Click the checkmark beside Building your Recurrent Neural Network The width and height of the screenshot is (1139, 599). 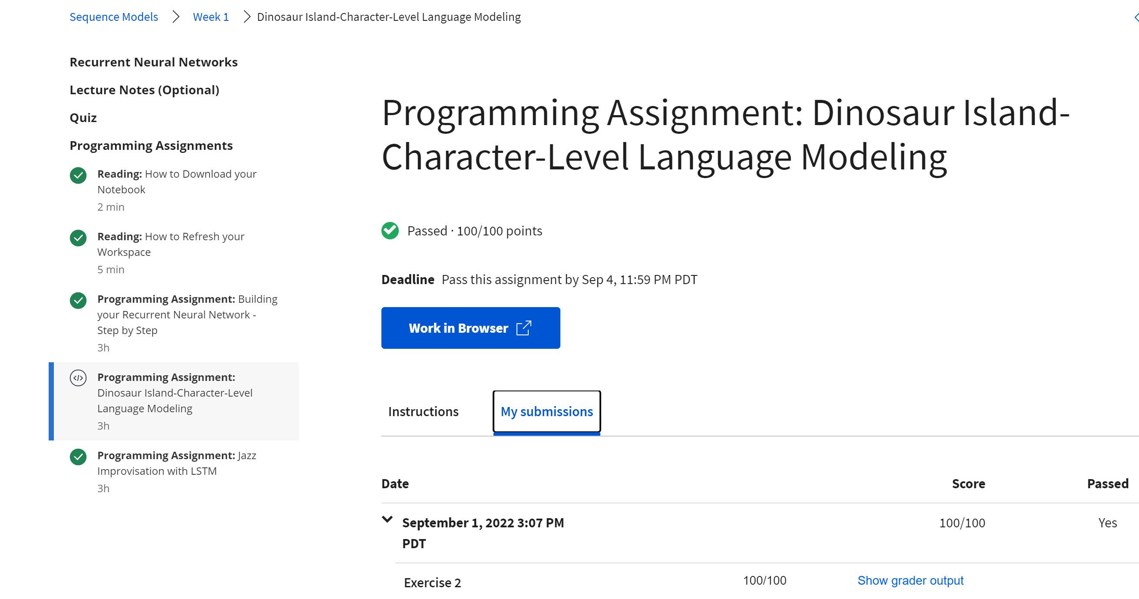point(78,301)
